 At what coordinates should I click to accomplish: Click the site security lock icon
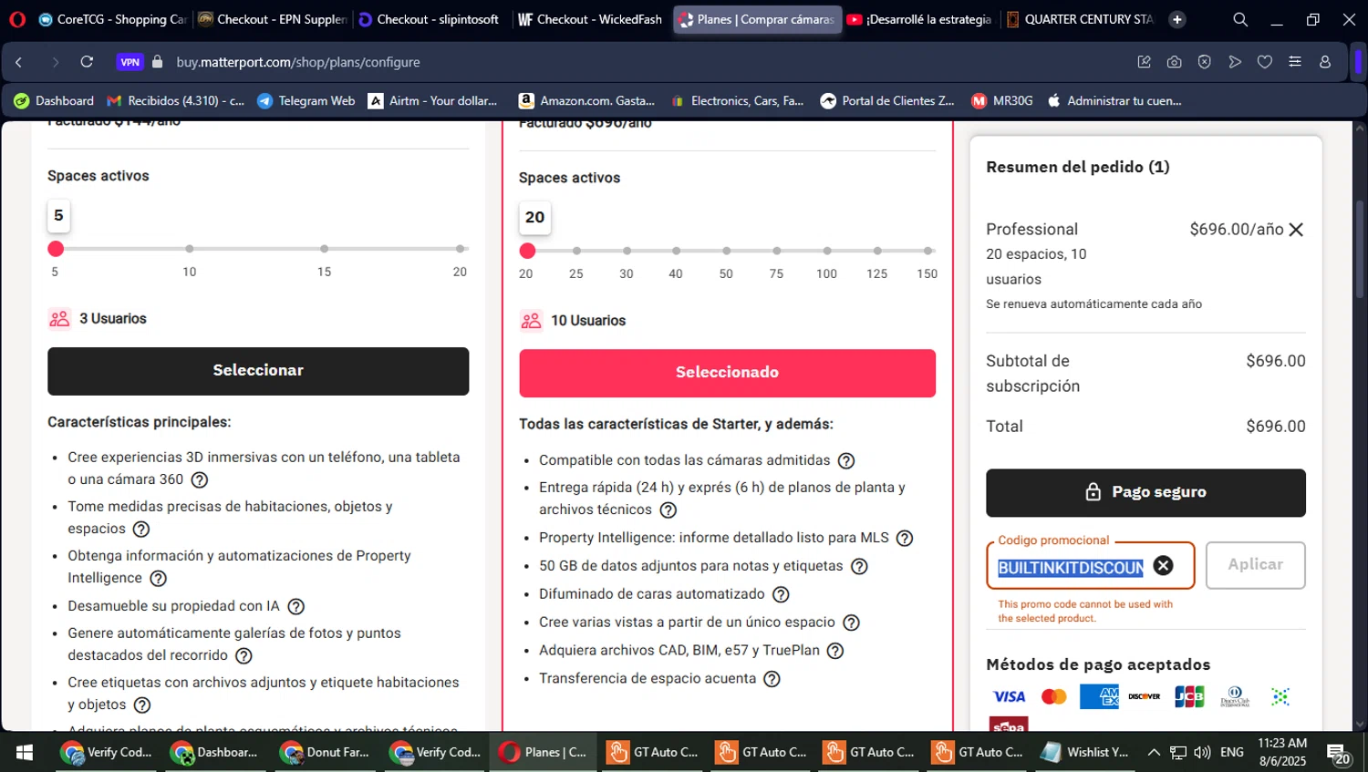[158, 62]
